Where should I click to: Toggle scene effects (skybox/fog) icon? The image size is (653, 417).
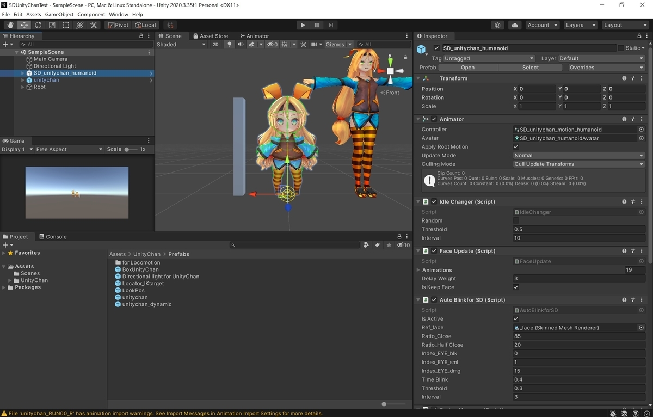point(251,45)
